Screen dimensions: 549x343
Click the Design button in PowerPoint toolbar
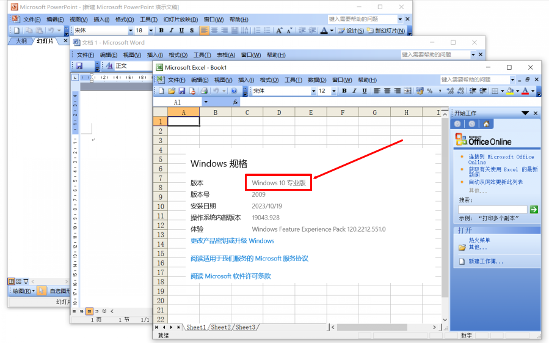[351, 31]
